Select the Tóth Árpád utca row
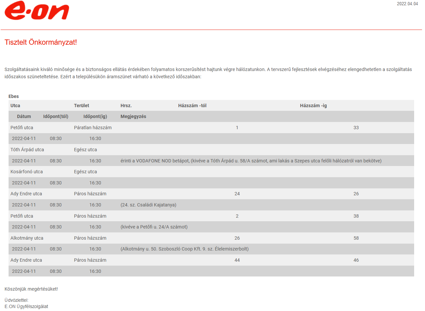Screen dimensions: 425x311 click(211, 150)
